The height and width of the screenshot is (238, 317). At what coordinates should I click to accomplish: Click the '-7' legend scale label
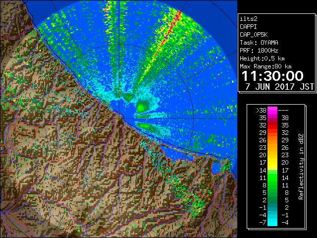(x=263, y=223)
